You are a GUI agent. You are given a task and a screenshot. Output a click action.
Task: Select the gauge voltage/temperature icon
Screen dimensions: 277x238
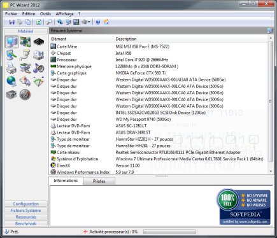tap(25, 95)
